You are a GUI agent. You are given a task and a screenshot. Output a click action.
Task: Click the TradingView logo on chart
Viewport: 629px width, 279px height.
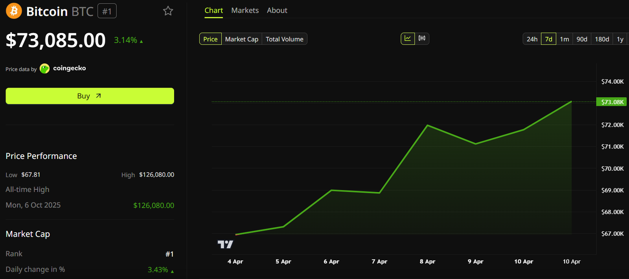point(225,244)
